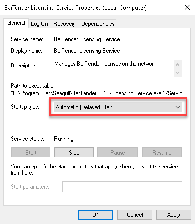Screen dimensions: 195x224
Task: Click the dialog title bar text
Action: [x=75, y=8]
